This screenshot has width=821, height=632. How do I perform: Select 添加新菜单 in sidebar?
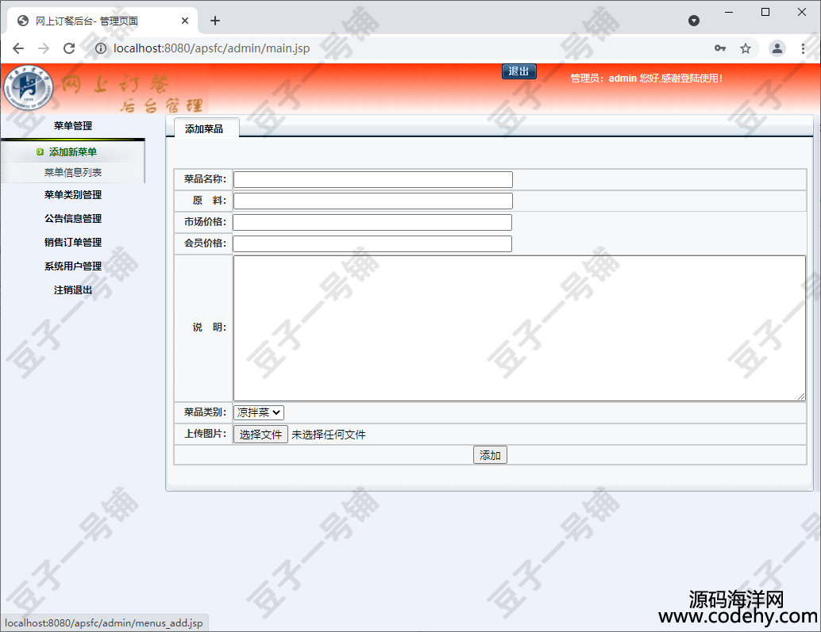coord(72,152)
